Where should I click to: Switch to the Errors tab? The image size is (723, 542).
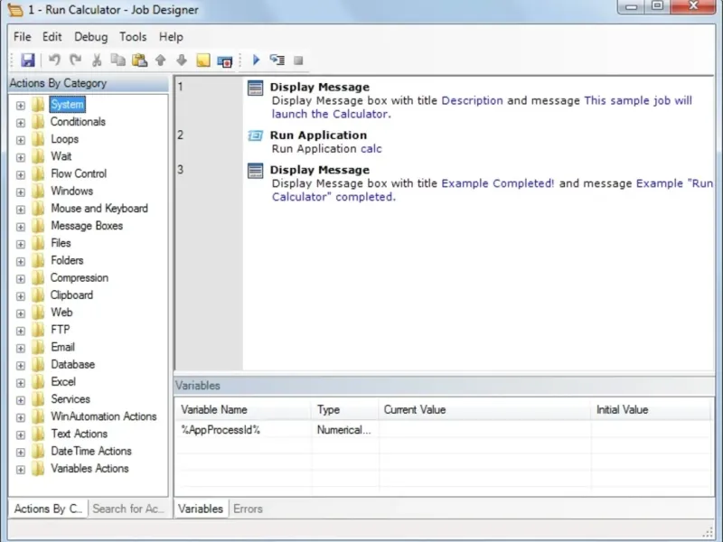(x=248, y=509)
